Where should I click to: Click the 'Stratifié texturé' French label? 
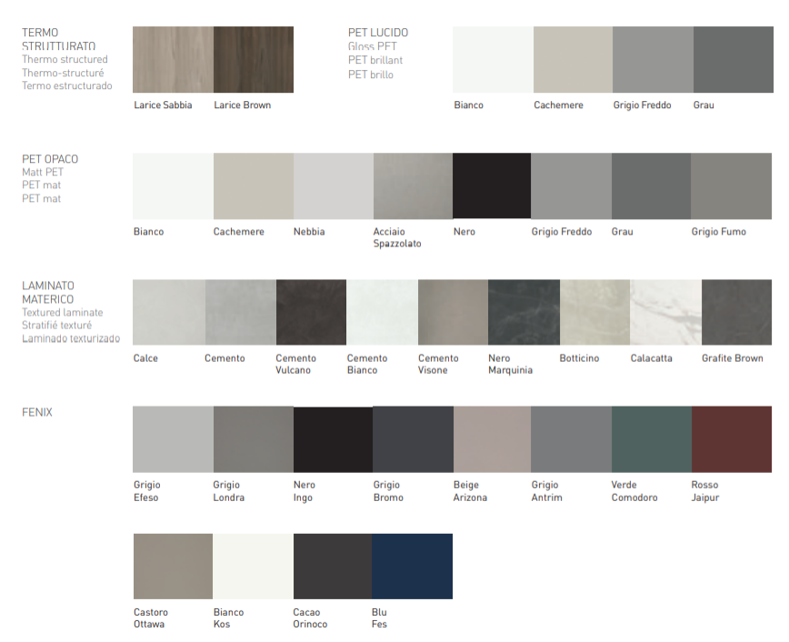[57, 326]
